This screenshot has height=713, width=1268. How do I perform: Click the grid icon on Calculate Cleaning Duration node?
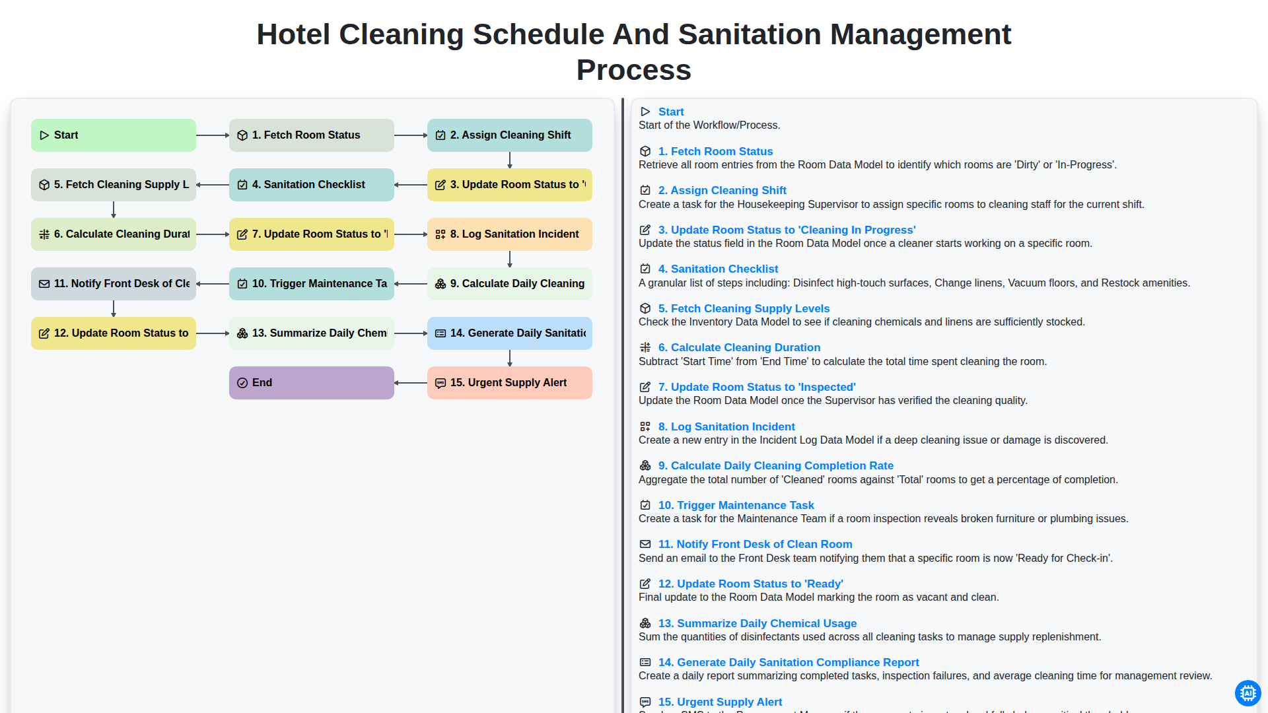pyautogui.click(x=44, y=234)
